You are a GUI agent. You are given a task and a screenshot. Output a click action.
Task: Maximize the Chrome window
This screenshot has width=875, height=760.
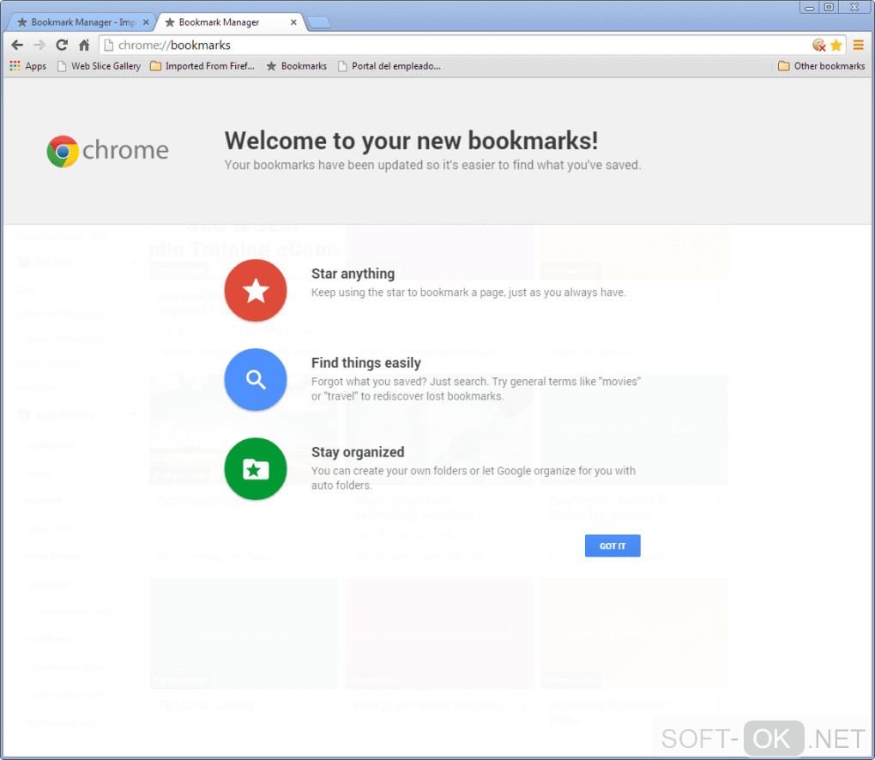829,7
